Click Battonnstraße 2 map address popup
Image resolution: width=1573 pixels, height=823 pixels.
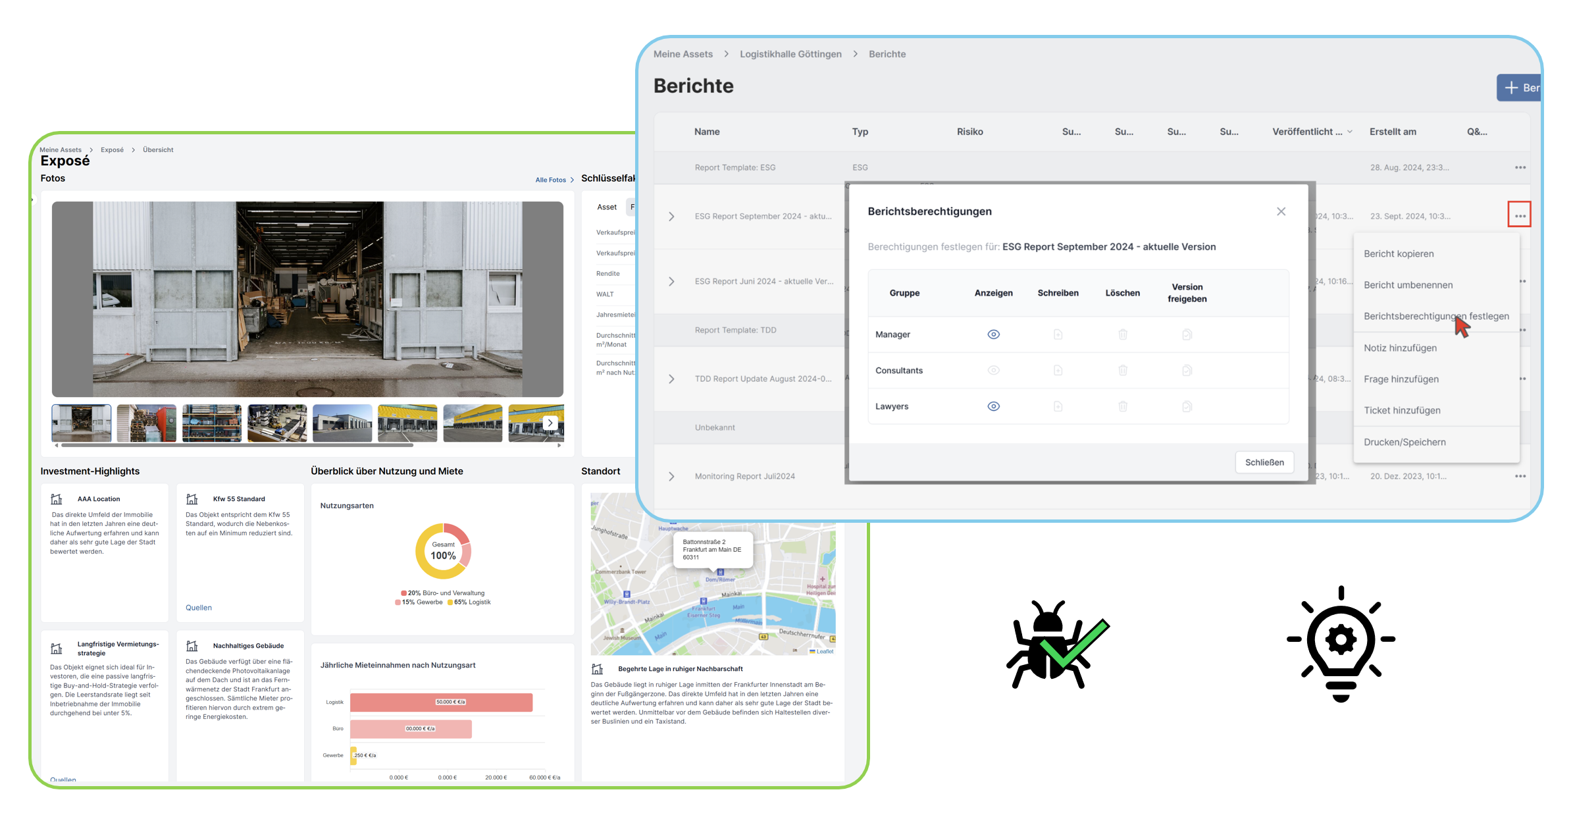pos(713,550)
